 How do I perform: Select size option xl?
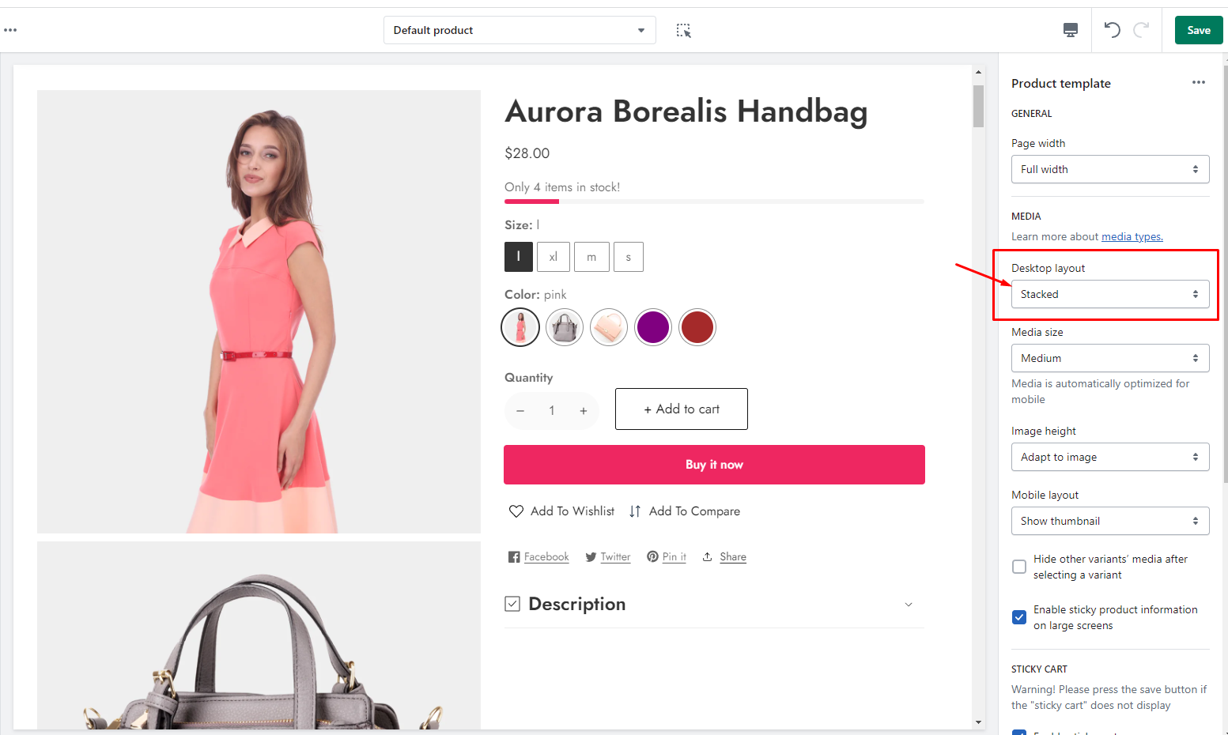tap(553, 257)
